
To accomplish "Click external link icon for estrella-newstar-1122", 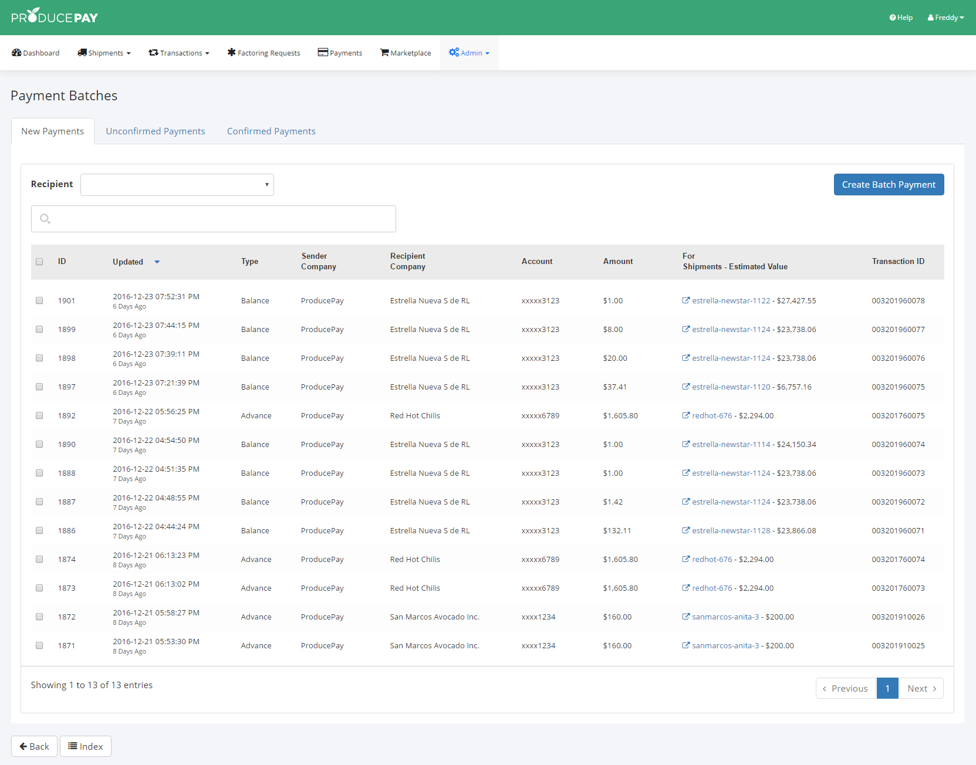I will pos(685,300).
